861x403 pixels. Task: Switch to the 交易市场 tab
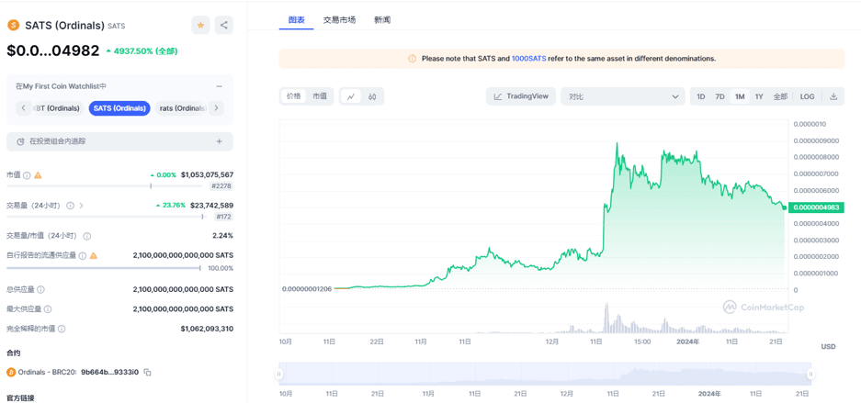pos(339,20)
